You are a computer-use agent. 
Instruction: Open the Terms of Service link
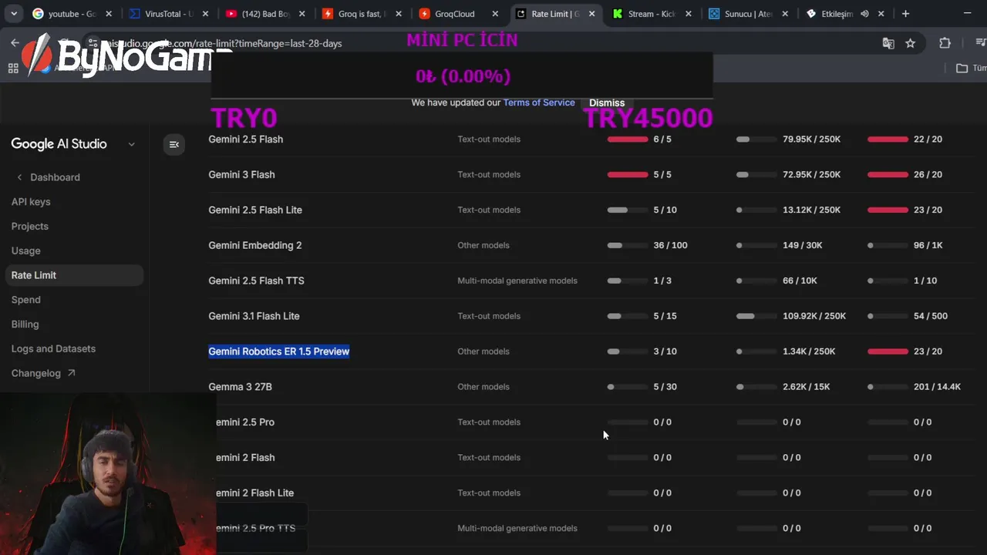pos(539,103)
